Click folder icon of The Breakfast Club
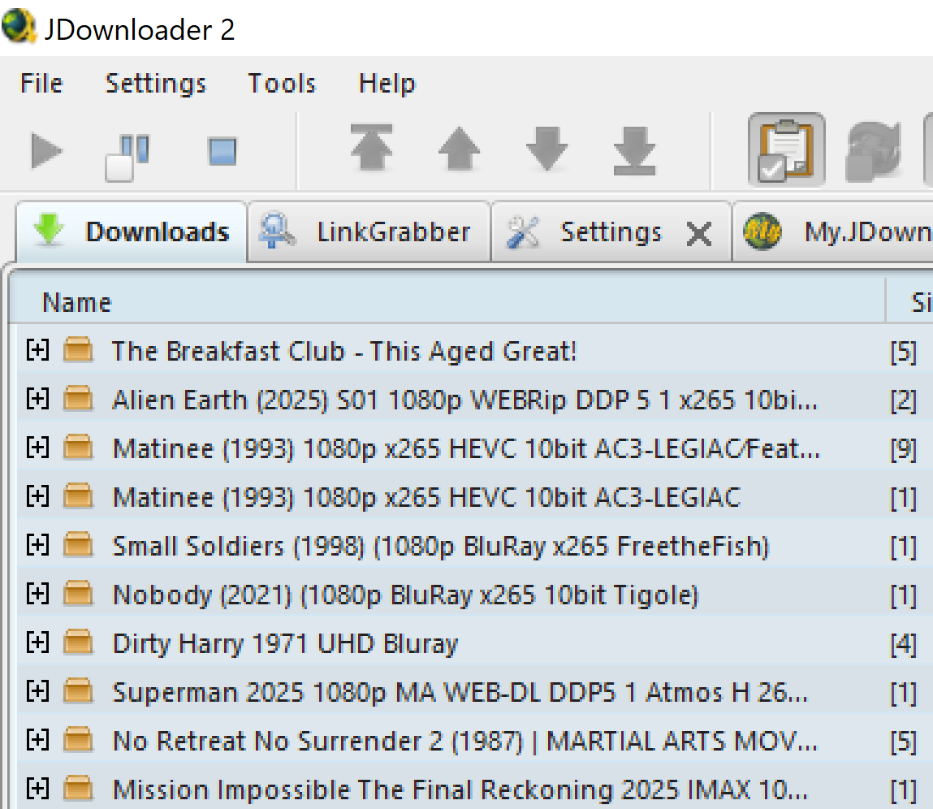Screen dimensions: 933x809 [78, 350]
